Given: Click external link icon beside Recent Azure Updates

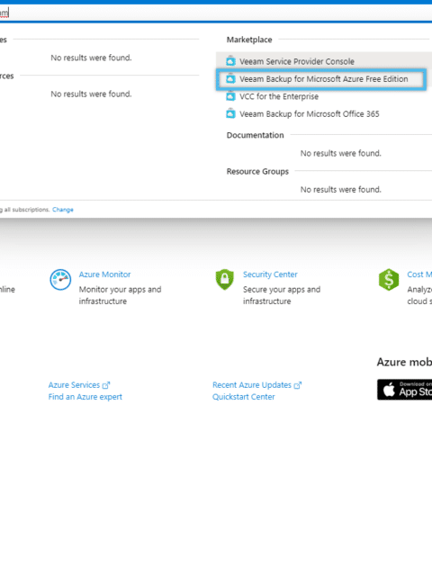Looking at the screenshot, I should (297, 385).
